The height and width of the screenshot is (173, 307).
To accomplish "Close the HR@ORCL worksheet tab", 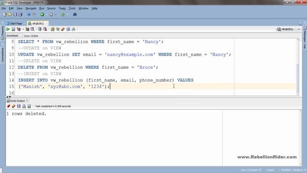I will coord(47,24).
